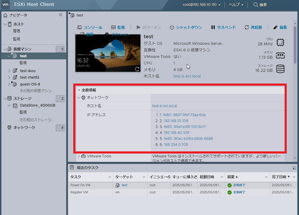Open the タスク column dropdown
This screenshot has height=215, width=299.
pos(110,177)
